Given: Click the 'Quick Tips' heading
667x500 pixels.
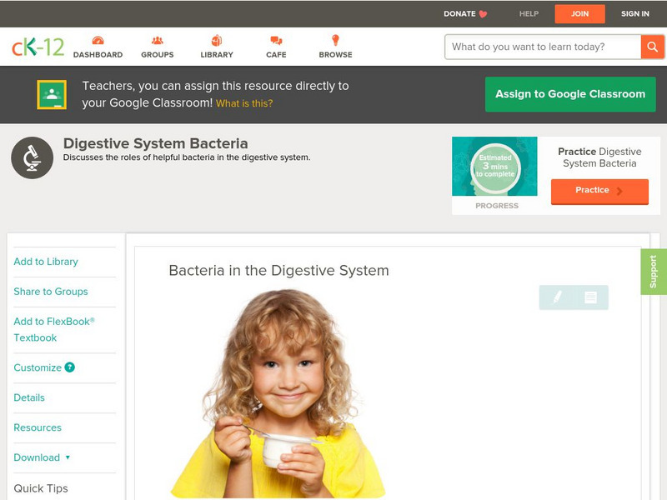Looking at the screenshot, I should coord(41,488).
